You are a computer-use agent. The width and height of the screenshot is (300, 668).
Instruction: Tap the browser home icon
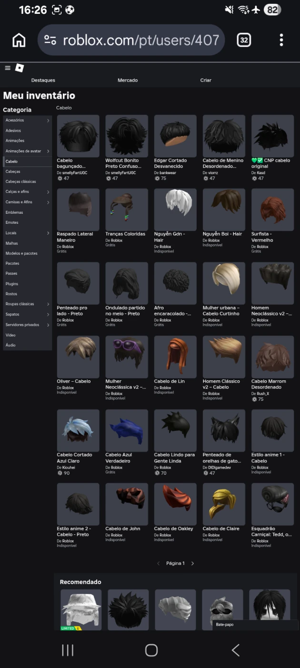(19, 41)
